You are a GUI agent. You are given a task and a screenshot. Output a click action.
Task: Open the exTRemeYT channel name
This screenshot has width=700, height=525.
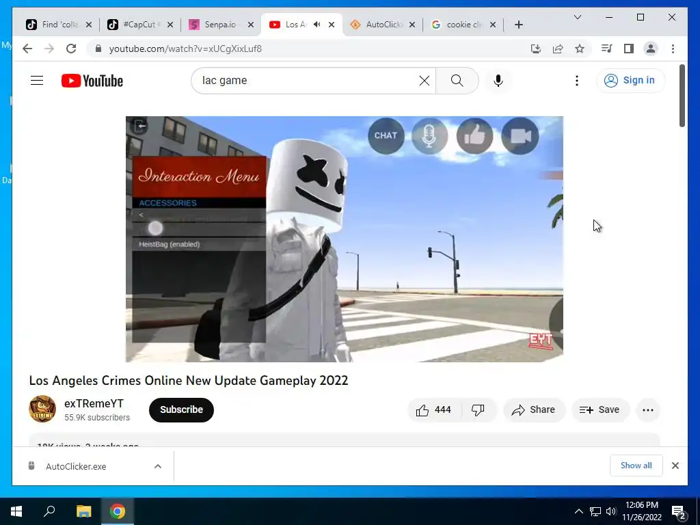(94, 403)
